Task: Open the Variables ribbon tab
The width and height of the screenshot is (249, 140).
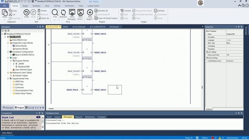Action: (36, 6)
